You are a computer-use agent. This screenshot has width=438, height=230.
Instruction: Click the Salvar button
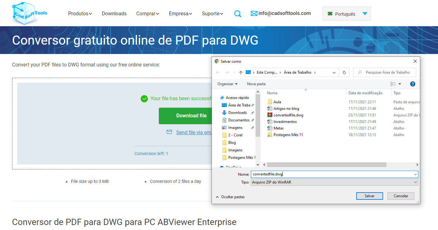pos(369,196)
